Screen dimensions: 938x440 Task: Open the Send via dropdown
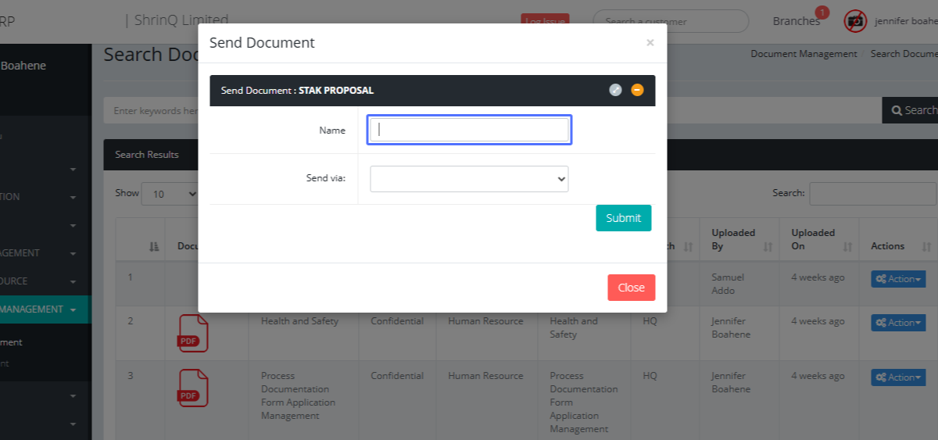coord(469,179)
